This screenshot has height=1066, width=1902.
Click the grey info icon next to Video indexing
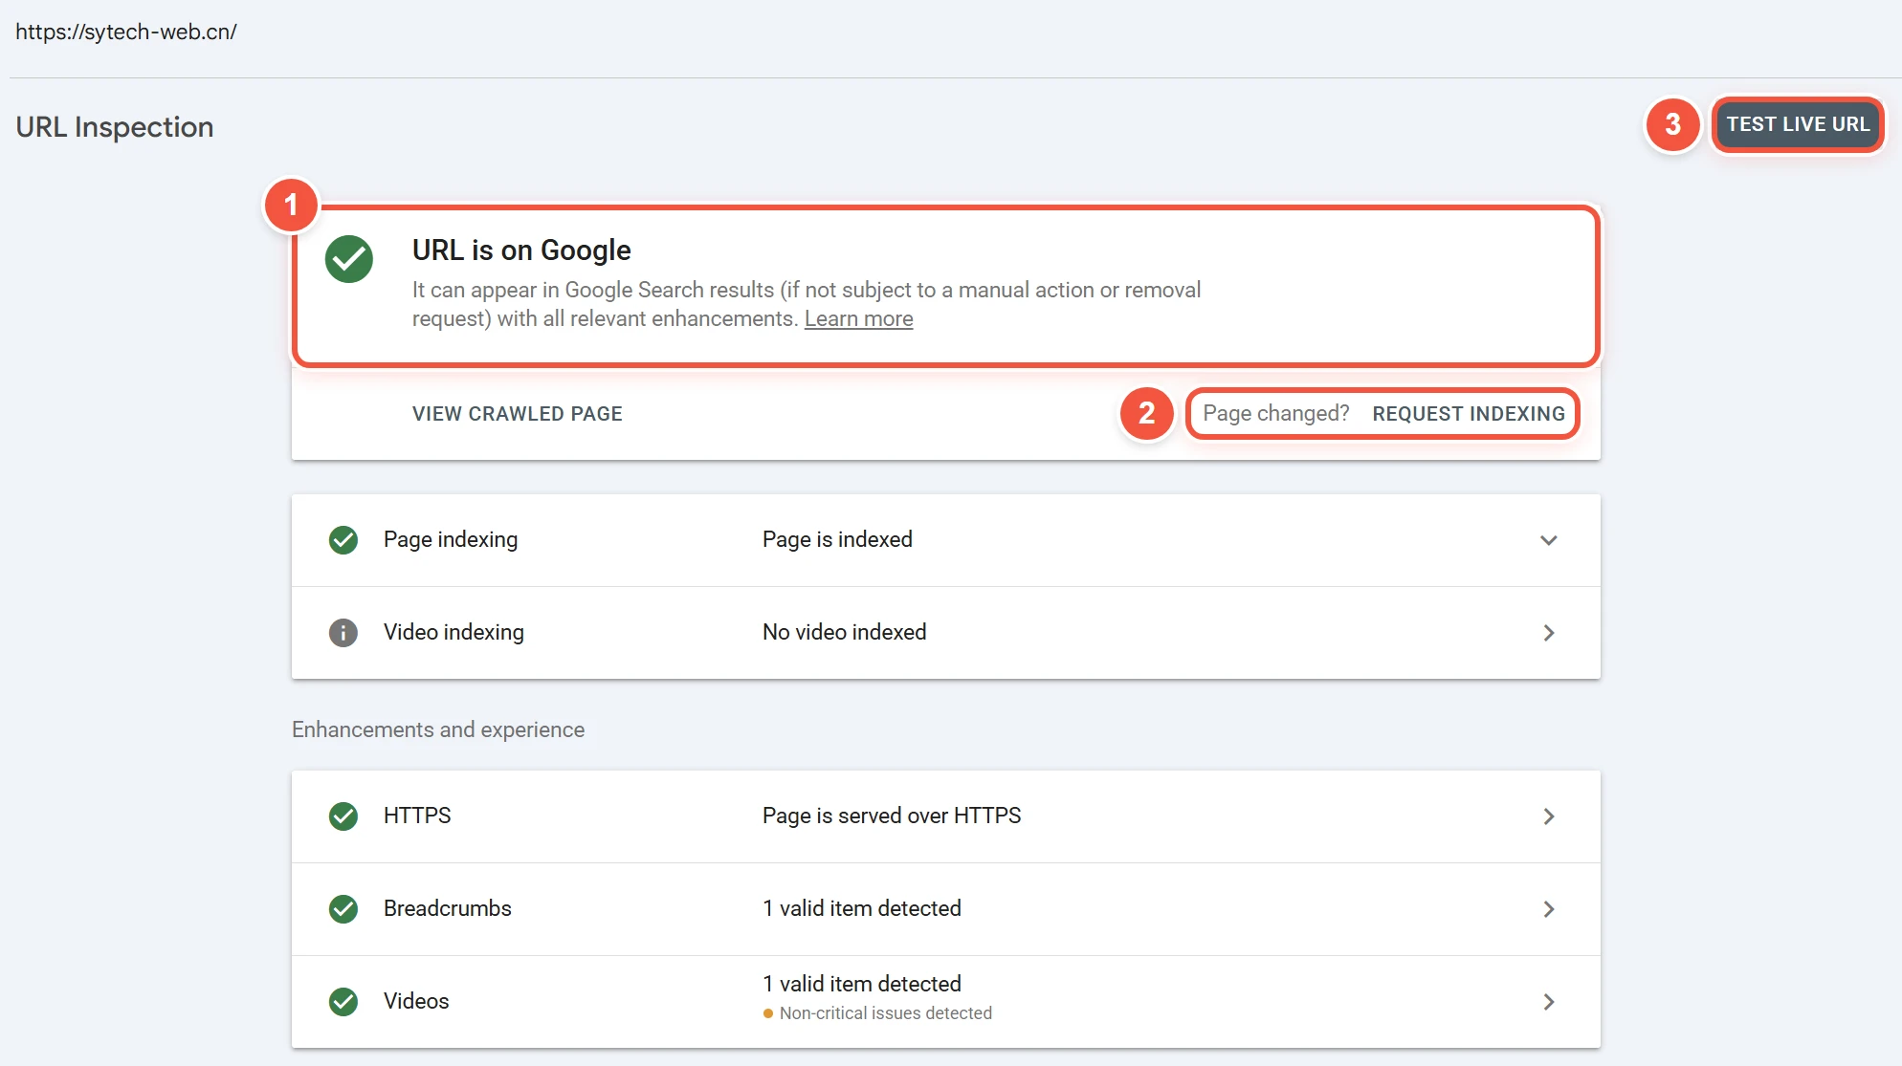343,633
